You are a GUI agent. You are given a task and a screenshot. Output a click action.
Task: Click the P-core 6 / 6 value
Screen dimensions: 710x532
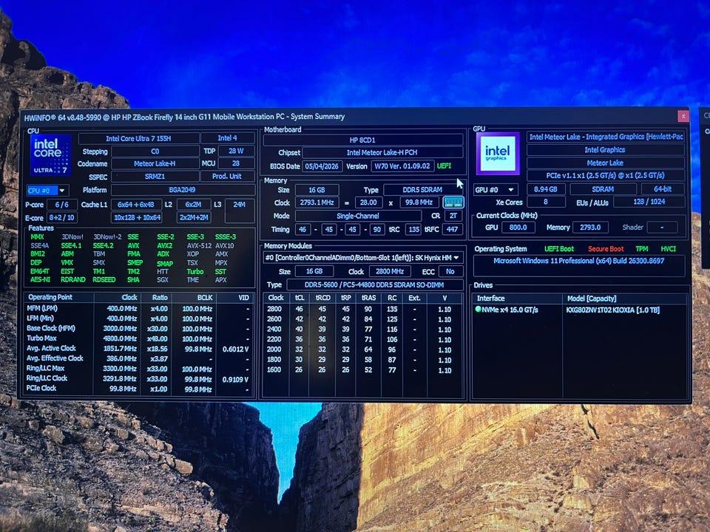click(61, 205)
